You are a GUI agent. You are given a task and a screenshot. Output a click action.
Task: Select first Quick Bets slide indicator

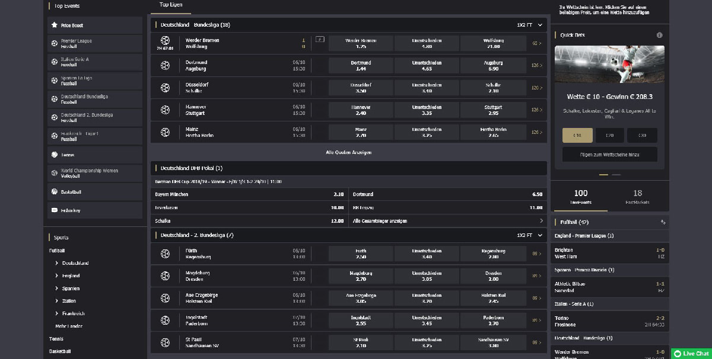603,175
